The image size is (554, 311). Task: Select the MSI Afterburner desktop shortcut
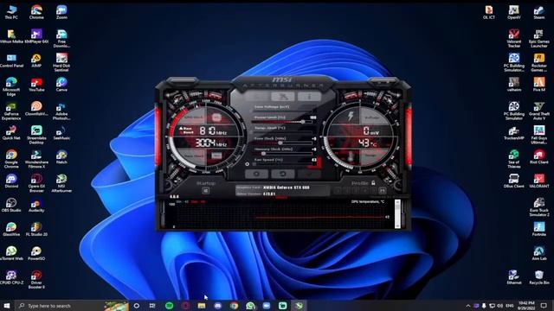(x=61, y=183)
